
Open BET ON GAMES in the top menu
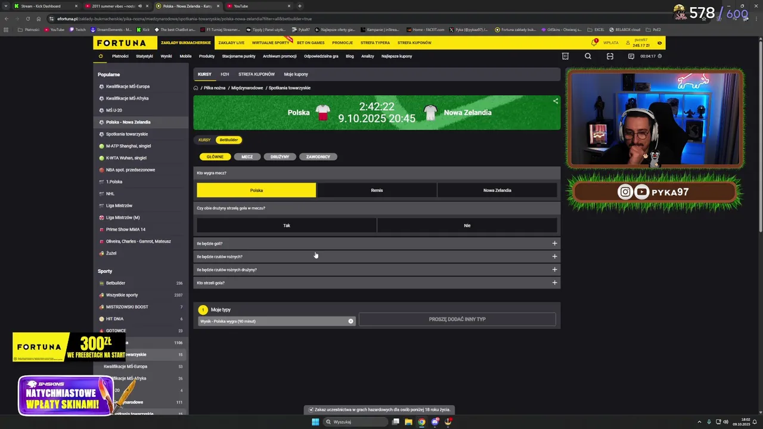click(311, 43)
